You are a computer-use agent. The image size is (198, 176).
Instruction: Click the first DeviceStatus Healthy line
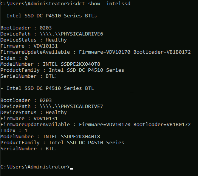(34, 40)
